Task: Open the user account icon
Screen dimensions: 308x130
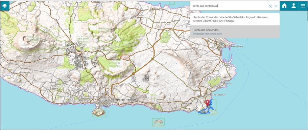Action: click(x=294, y=6)
